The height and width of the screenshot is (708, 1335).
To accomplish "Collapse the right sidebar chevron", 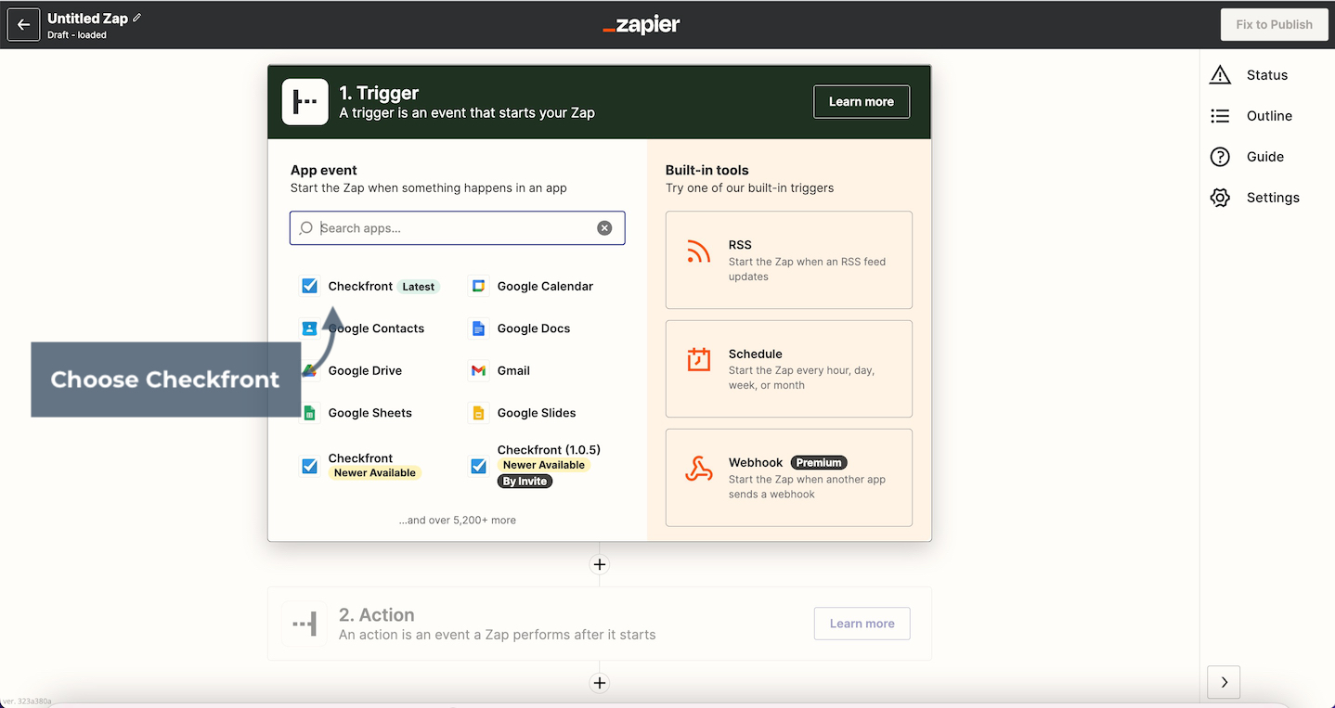I will click(x=1224, y=682).
